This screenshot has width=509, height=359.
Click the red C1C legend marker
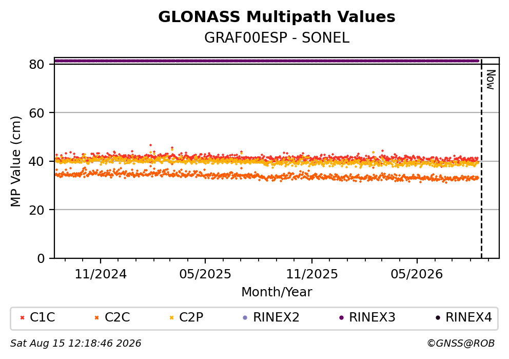point(23,318)
